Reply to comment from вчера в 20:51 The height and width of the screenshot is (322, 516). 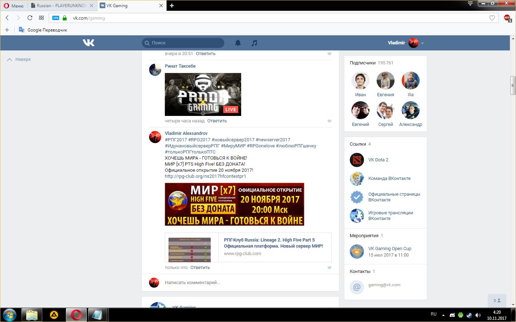(x=206, y=54)
